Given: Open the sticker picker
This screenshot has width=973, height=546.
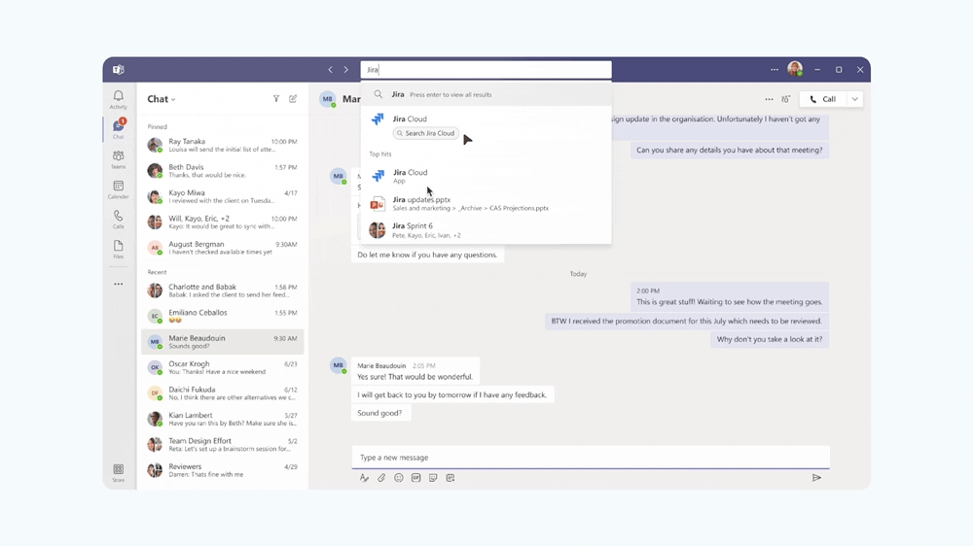Looking at the screenshot, I should [433, 478].
